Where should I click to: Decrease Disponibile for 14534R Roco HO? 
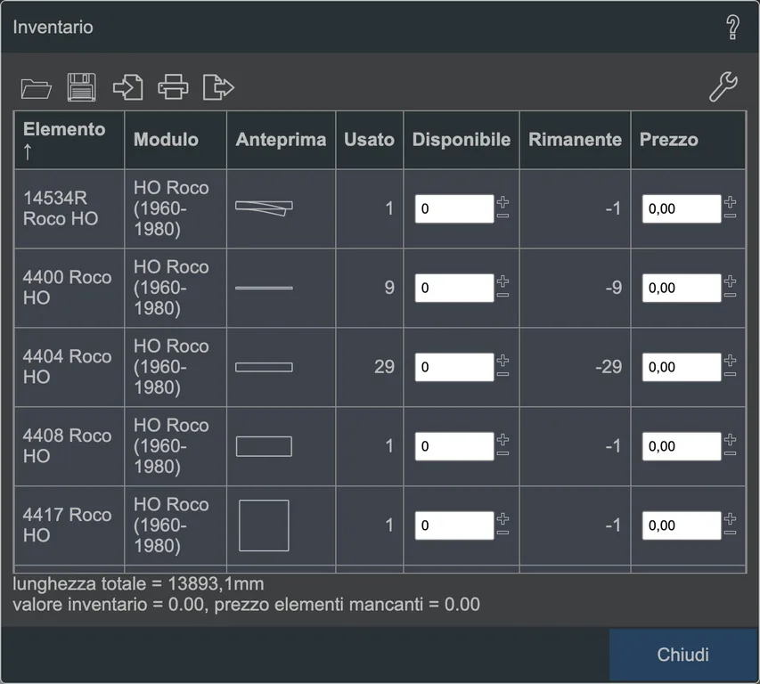point(503,216)
